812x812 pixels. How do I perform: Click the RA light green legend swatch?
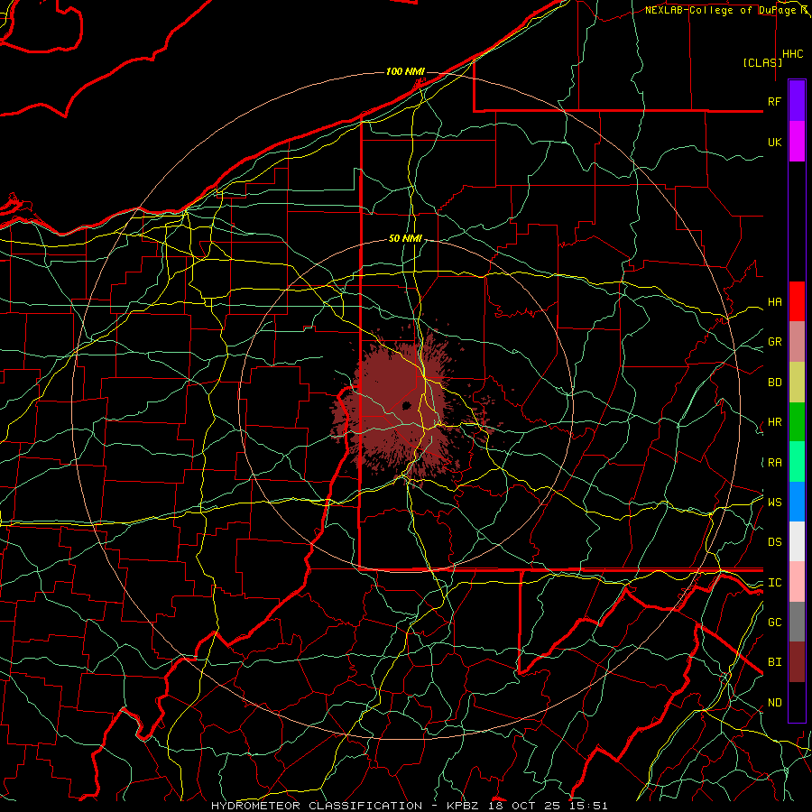(x=797, y=462)
